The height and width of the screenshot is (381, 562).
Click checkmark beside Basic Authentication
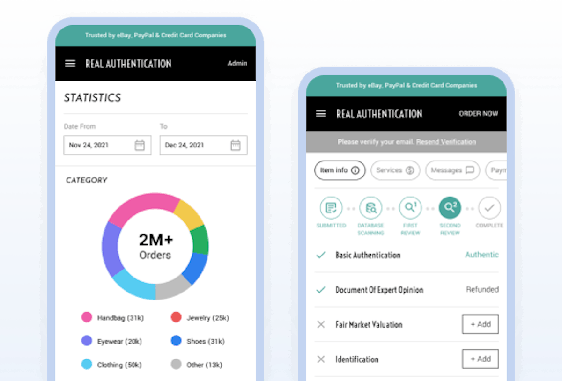point(321,255)
